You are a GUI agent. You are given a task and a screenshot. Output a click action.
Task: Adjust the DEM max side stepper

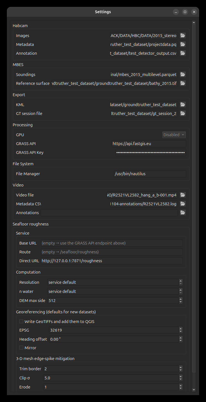(x=181, y=301)
